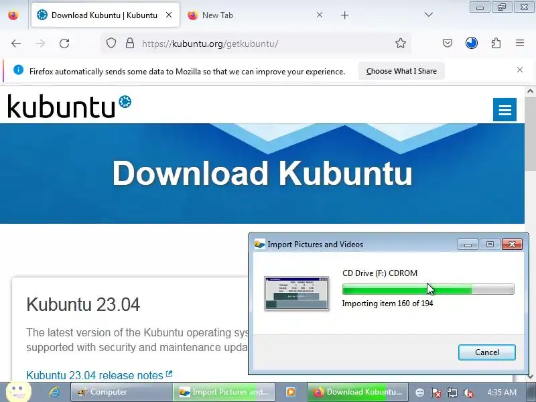Click the import preview thumbnail
The image size is (536, 402).
point(296,293)
